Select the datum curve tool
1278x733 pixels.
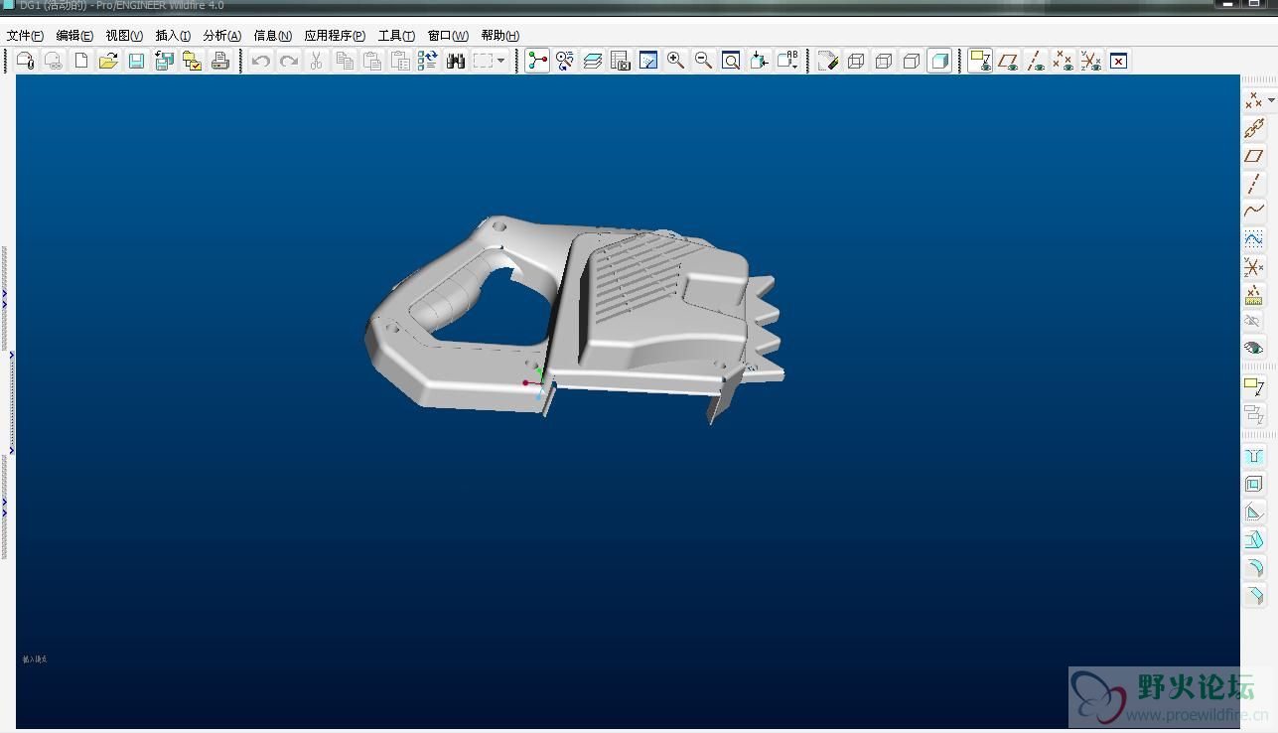[1253, 211]
